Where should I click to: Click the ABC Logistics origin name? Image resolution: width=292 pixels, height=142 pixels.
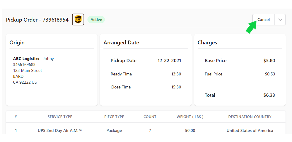[26, 59]
